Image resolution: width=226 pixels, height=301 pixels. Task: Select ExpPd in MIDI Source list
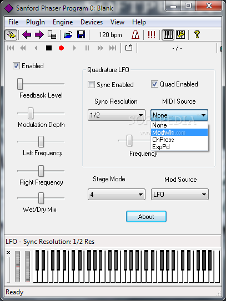point(179,147)
